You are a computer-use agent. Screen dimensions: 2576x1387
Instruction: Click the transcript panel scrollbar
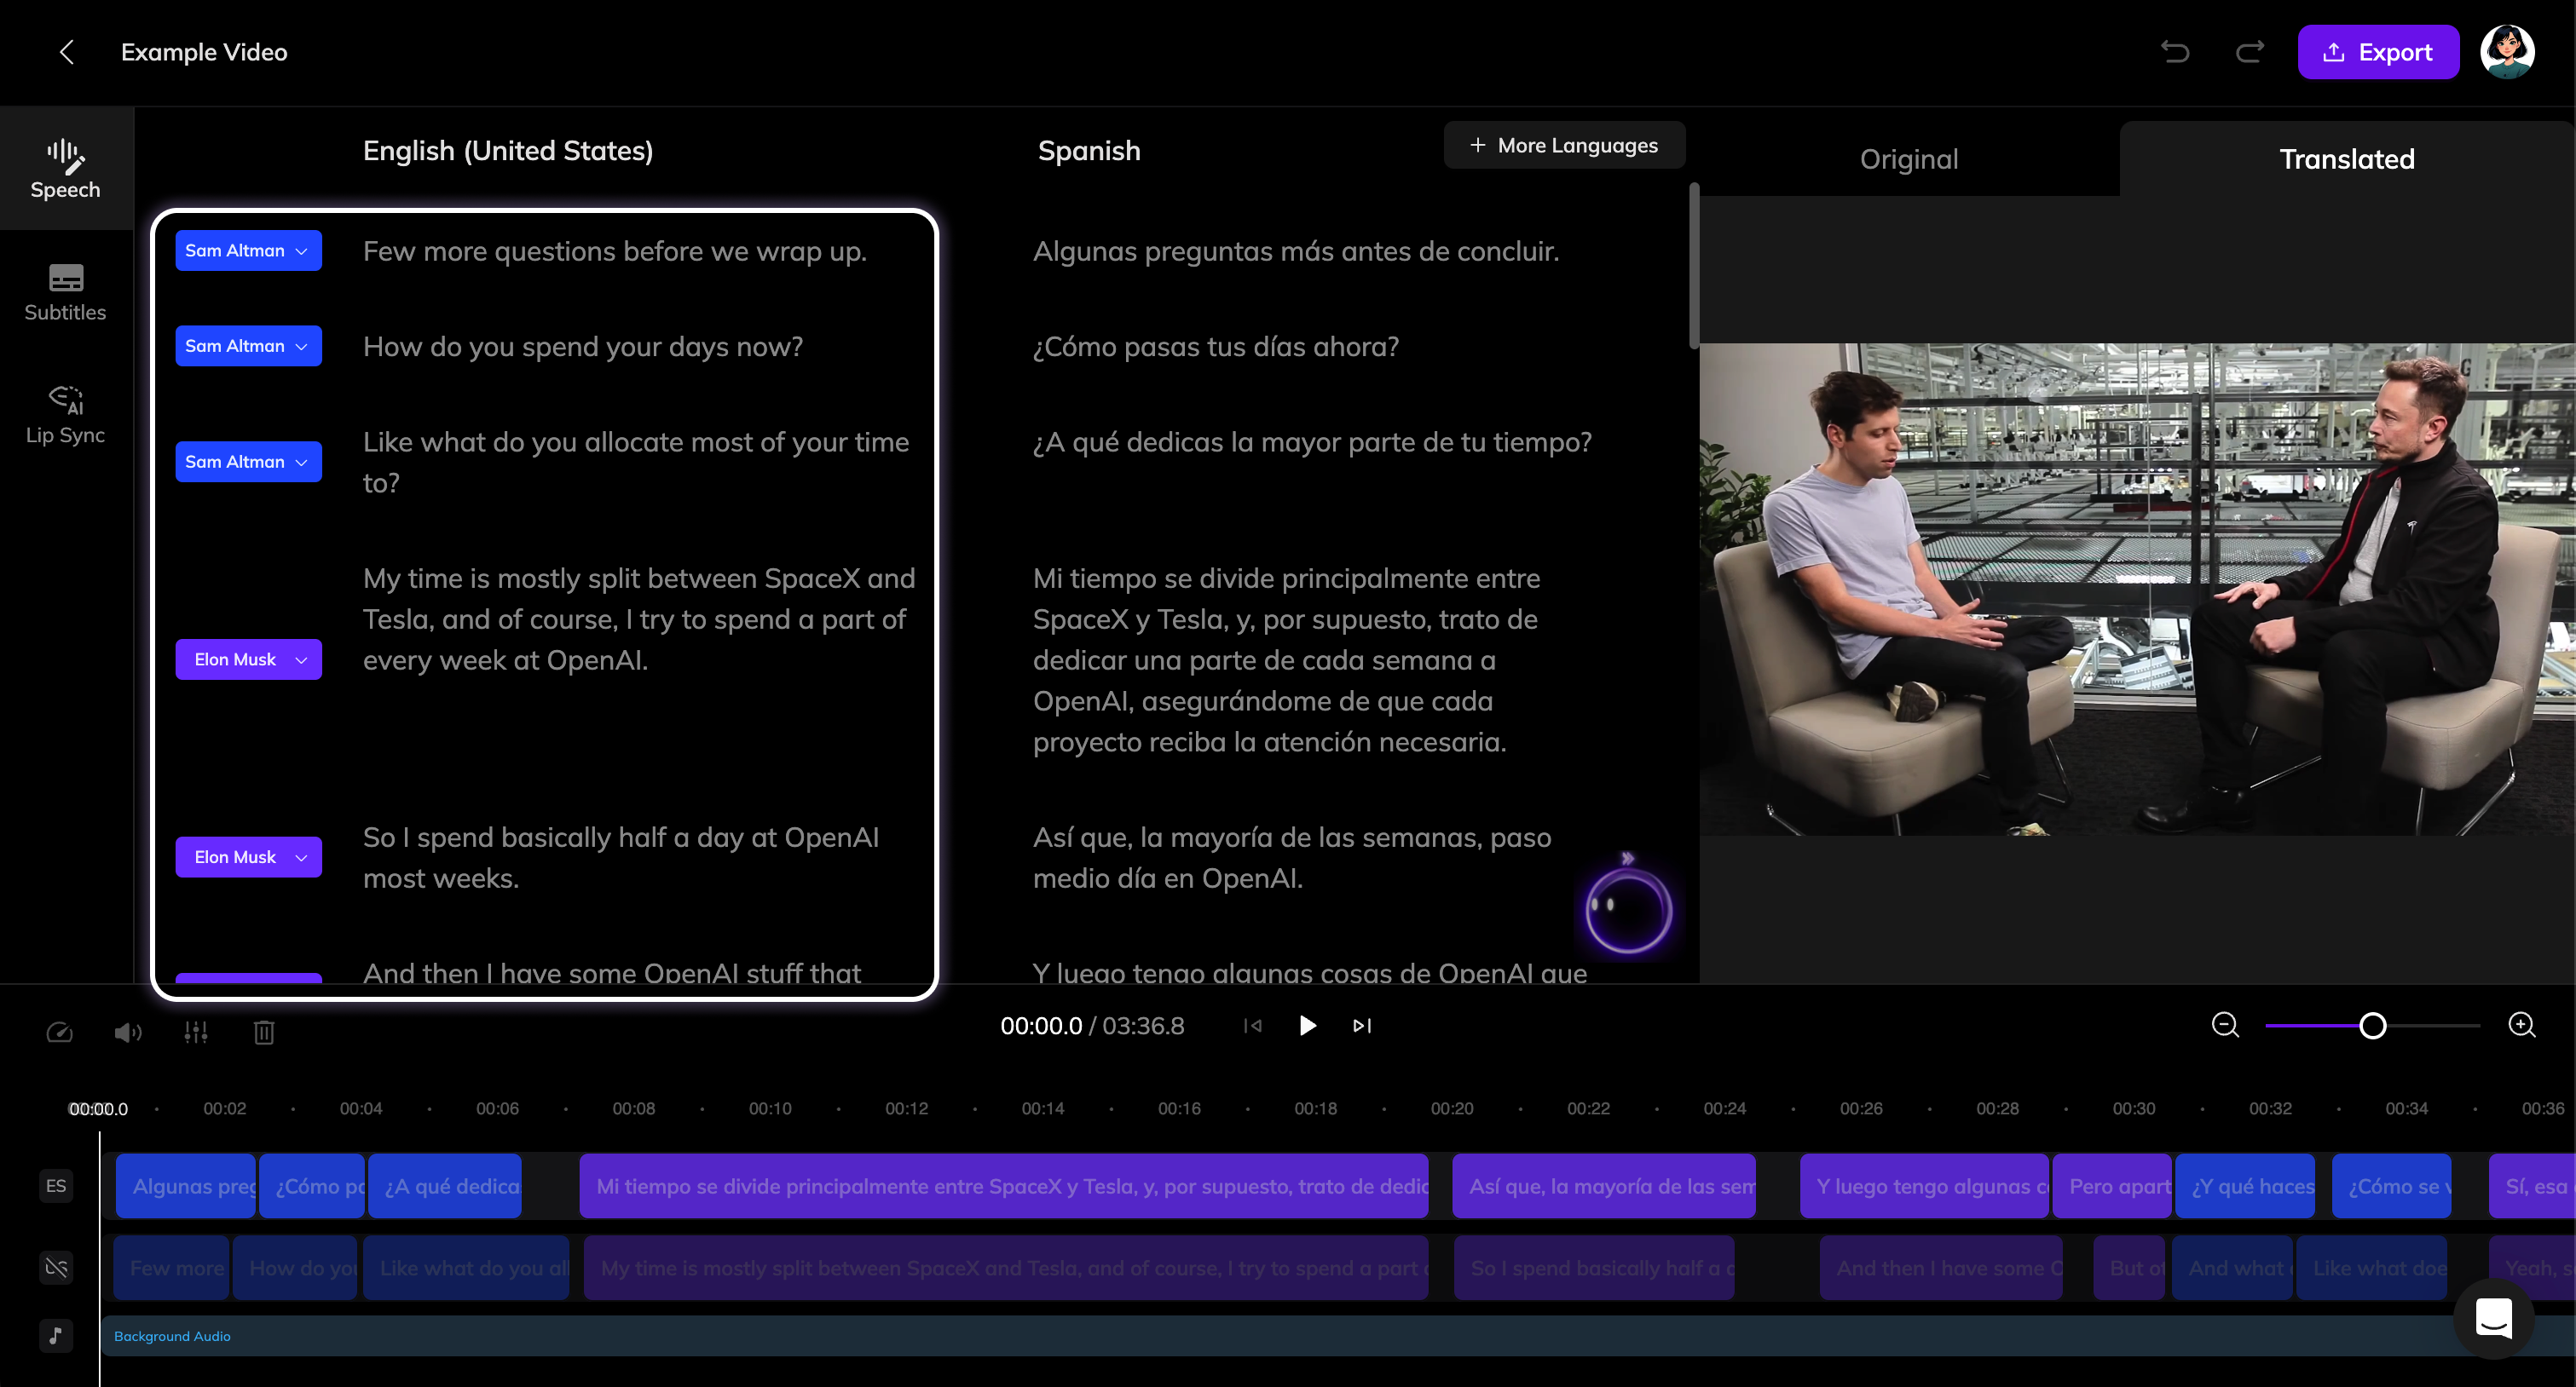[x=1693, y=266]
